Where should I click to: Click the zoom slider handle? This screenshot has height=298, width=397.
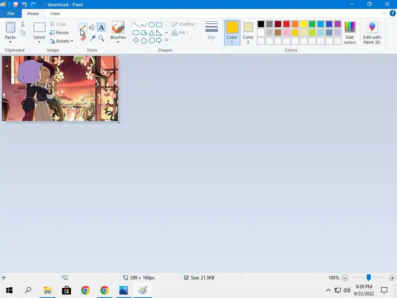tap(369, 277)
